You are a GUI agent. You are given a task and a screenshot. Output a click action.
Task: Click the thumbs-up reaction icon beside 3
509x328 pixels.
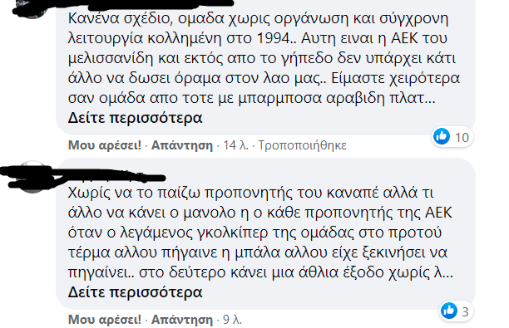(x=449, y=311)
